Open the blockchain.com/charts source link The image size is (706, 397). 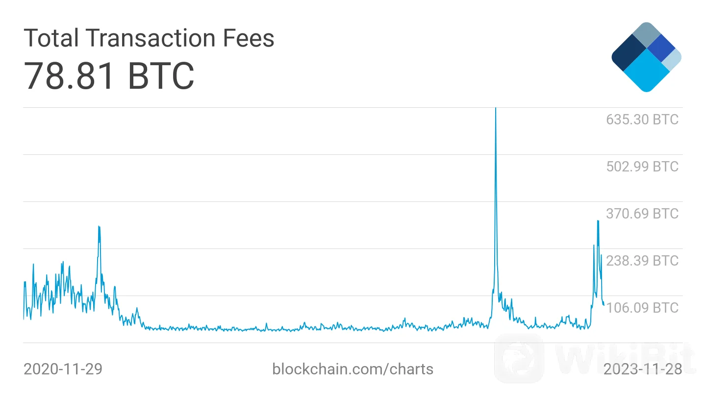click(x=353, y=369)
